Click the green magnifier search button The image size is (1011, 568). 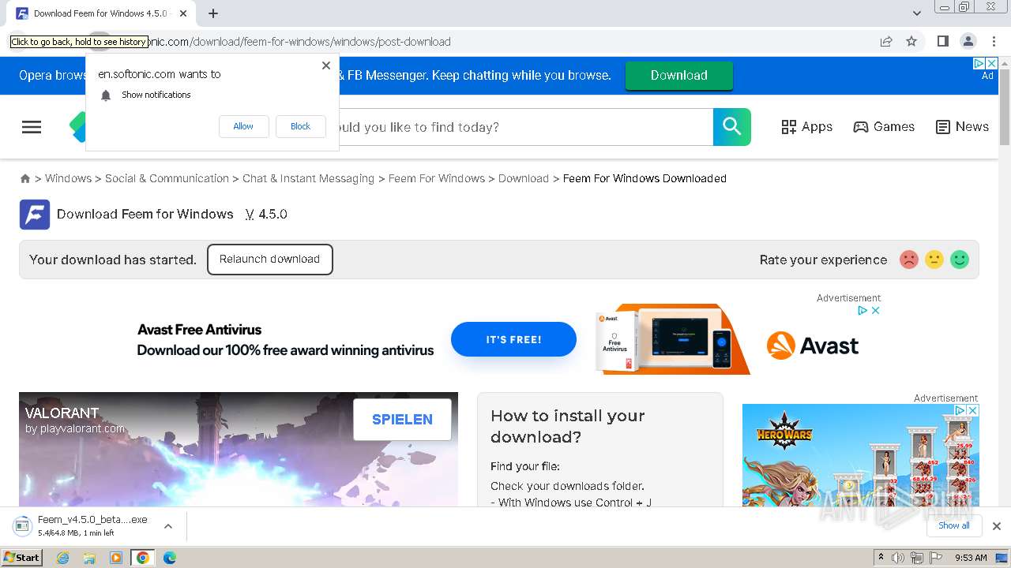point(732,127)
